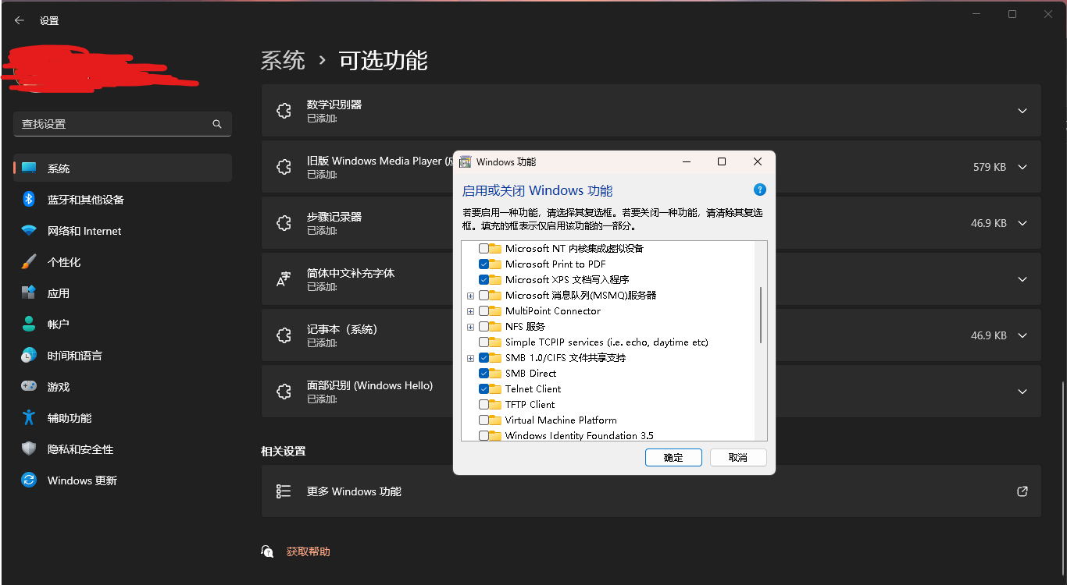Click the 记事本（系统）feature icon
Viewport: 1067px width, 585px height.
click(x=284, y=335)
